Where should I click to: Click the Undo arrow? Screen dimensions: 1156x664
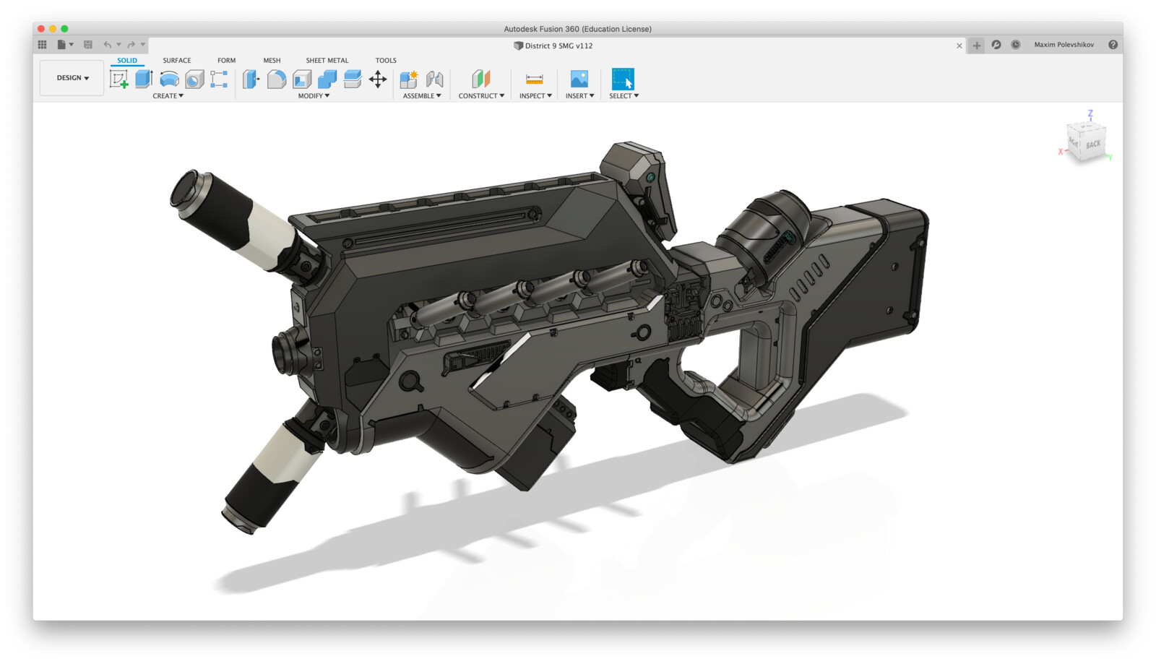tap(108, 45)
